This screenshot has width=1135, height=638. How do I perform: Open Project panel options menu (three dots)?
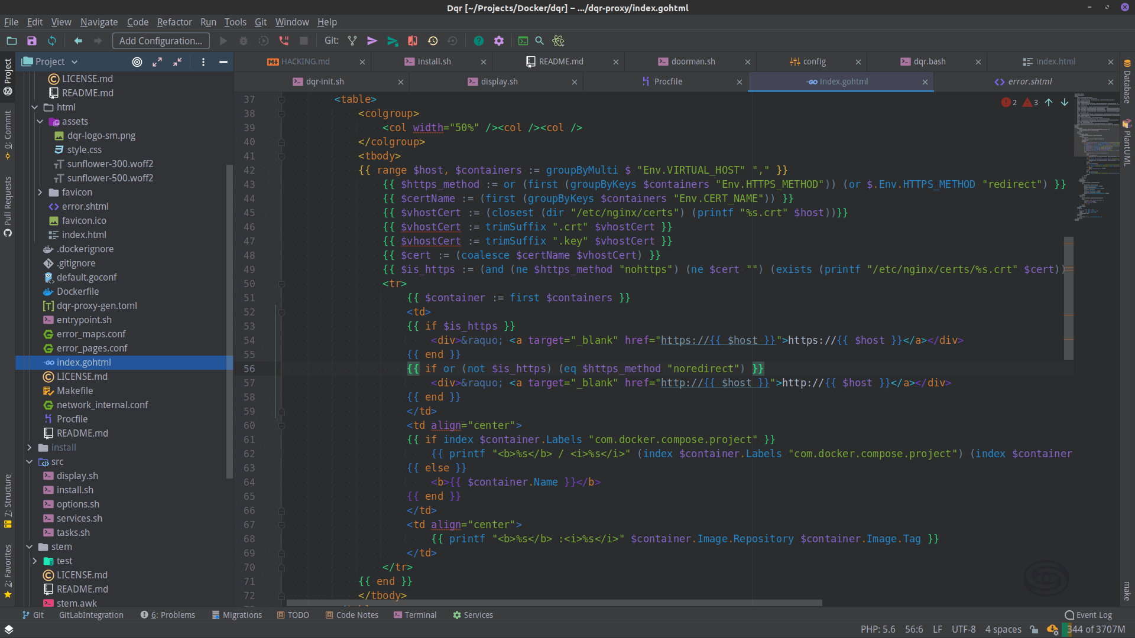coord(203,62)
